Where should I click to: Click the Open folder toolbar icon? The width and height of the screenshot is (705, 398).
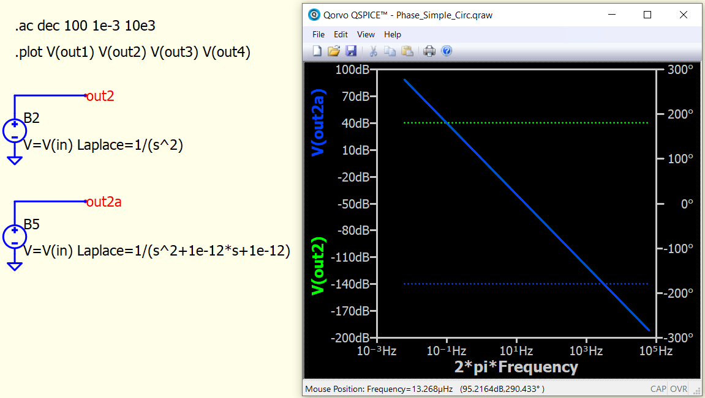coord(334,51)
